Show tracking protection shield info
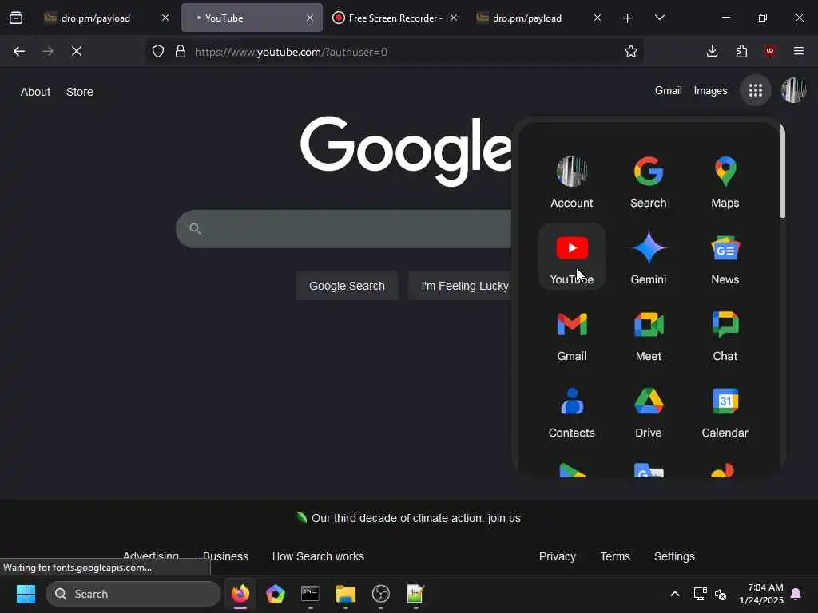Image resolution: width=818 pixels, height=613 pixels. [158, 51]
